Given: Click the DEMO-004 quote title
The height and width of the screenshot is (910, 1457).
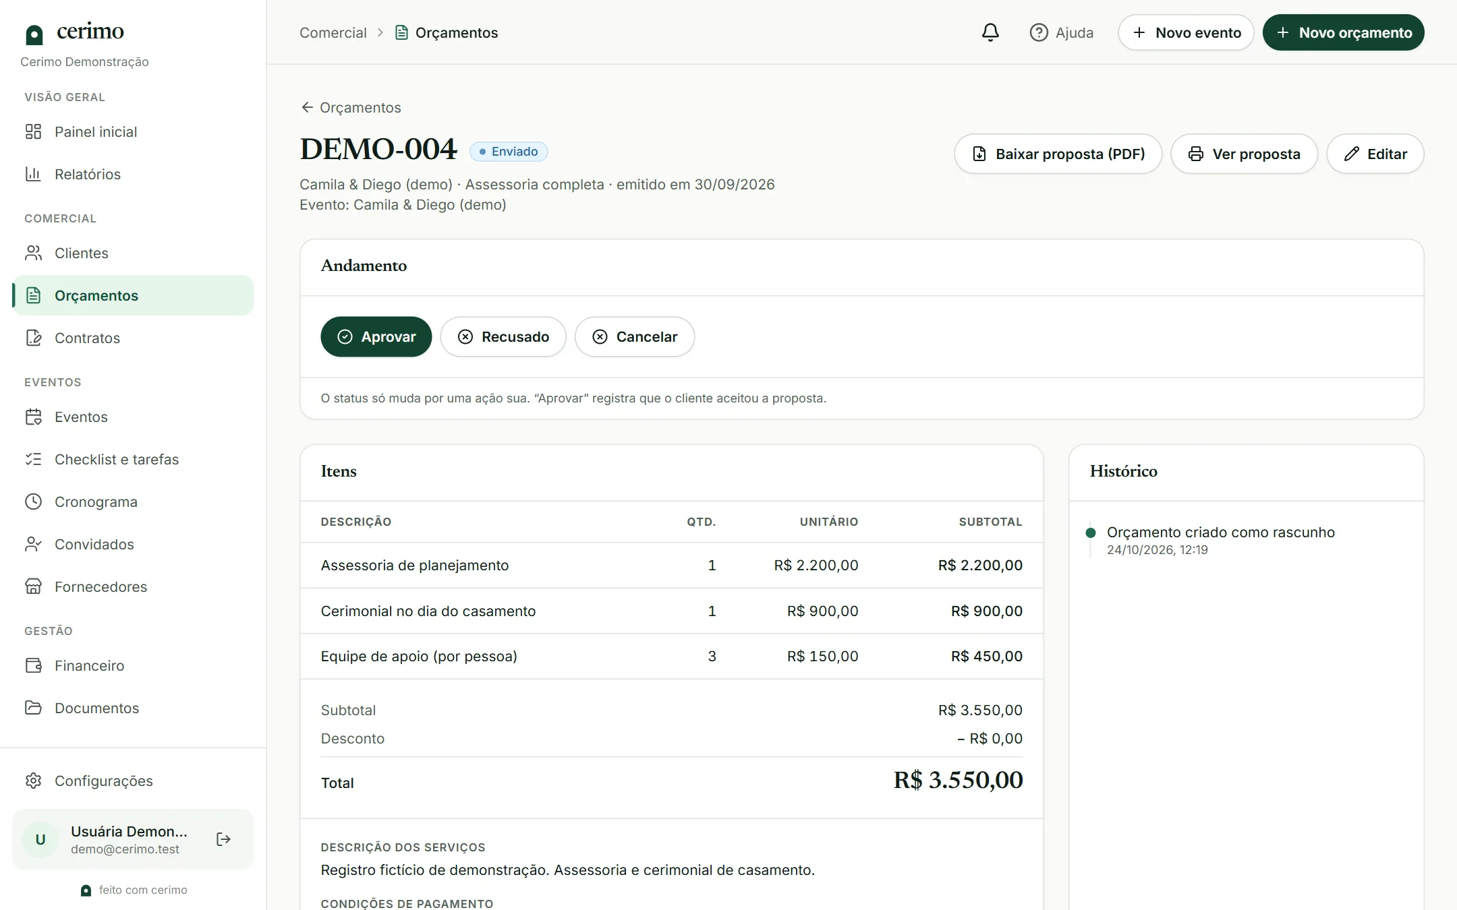Looking at the screenshot, I should tap(378, 149).
